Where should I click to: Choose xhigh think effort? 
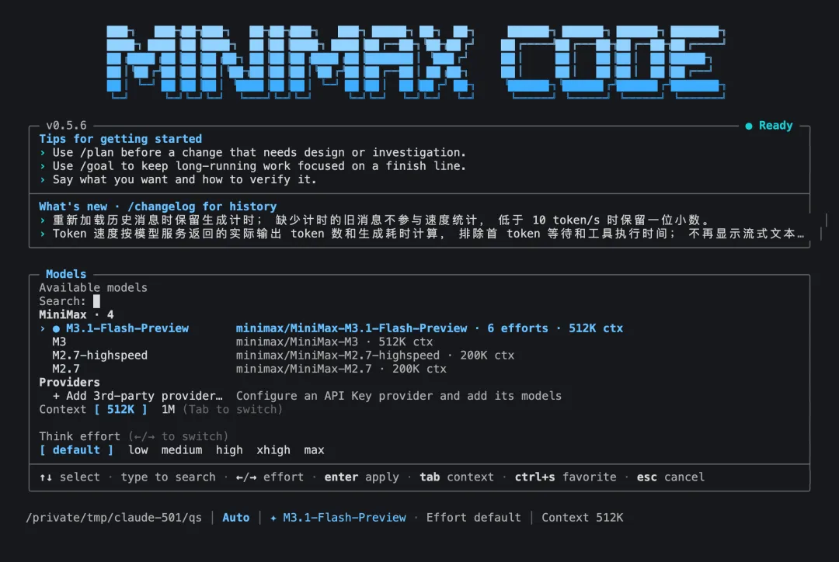tap(273, 450)
